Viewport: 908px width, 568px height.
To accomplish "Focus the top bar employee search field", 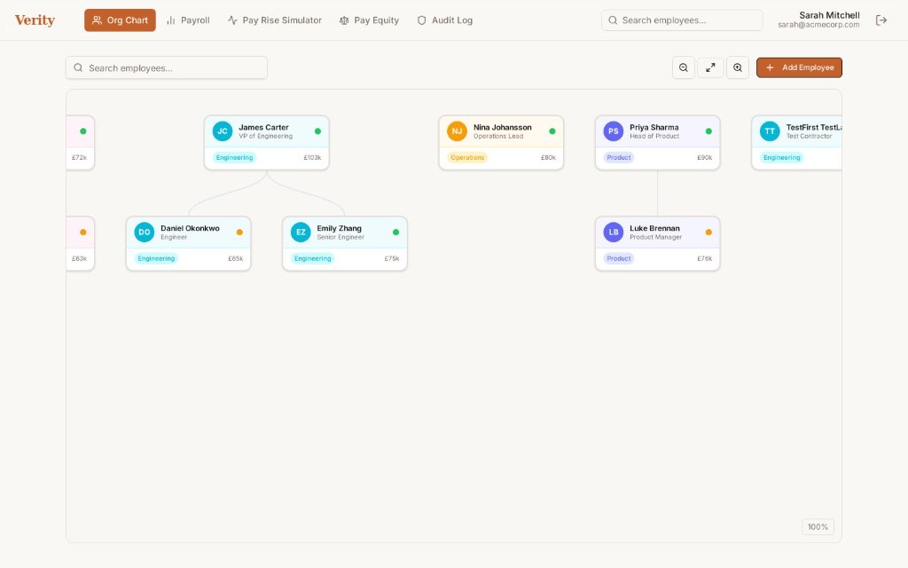I will (x=682, y=20).
